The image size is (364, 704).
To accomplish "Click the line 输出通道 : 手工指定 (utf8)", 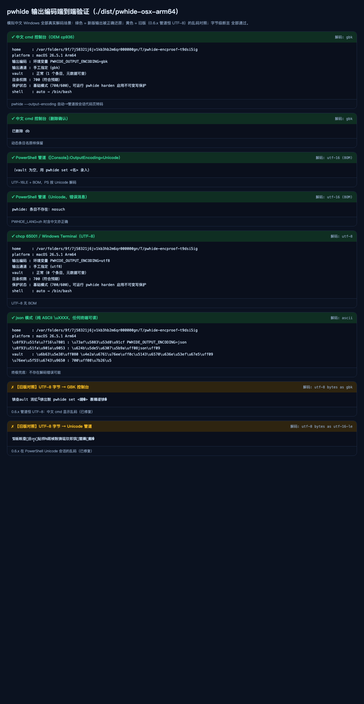I will tap(37, 266).
